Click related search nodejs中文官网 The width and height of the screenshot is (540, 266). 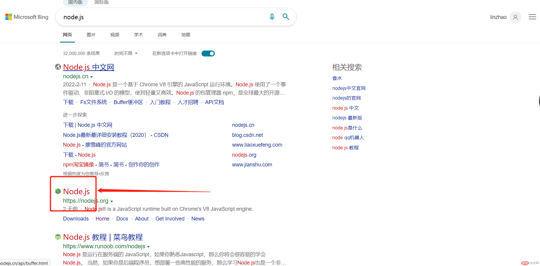point(349,88)
